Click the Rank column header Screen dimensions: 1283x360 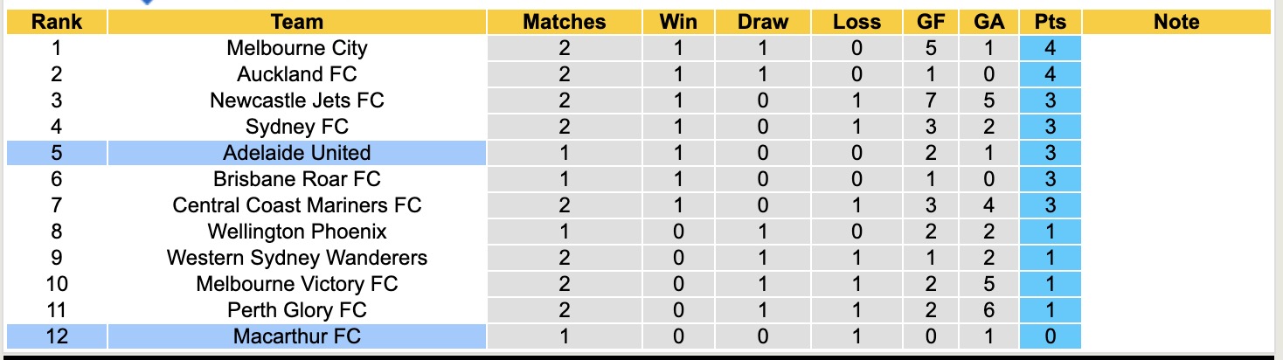click(x=56, y=22)
